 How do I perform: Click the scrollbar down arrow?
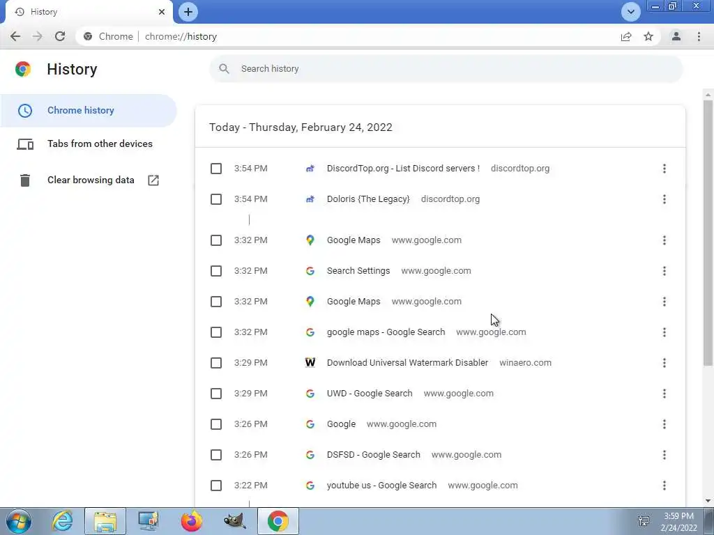(x=708, y=501)
